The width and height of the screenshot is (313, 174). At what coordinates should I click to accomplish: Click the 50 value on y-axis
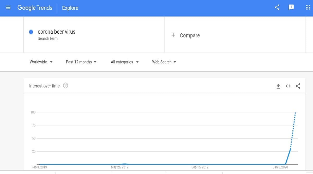pyautogui.click(x=34, y=138)
